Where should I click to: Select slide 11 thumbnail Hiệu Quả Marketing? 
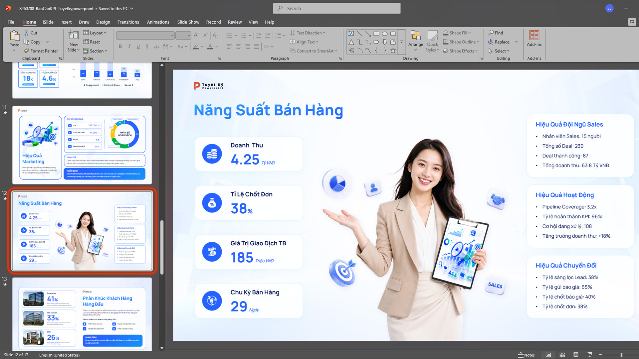[x=82, y=145]
